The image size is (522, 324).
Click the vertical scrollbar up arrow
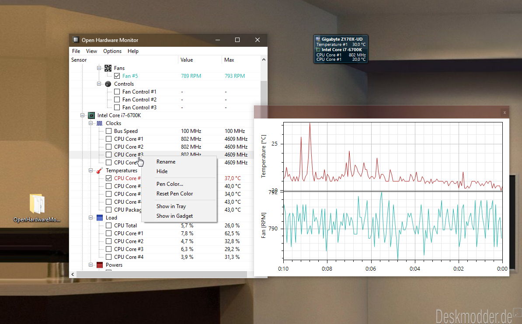point(264,60)
